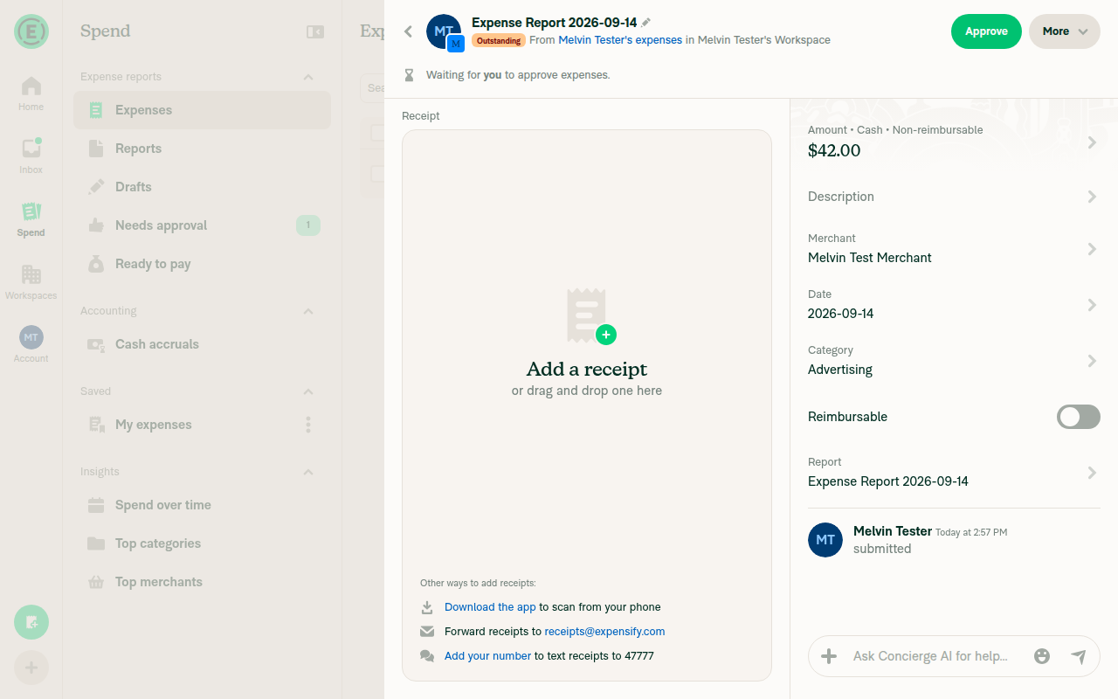Viewport: 1118px width, 699px height.
Task: Collapse the Expense reports section
Action: pos(308,77)
